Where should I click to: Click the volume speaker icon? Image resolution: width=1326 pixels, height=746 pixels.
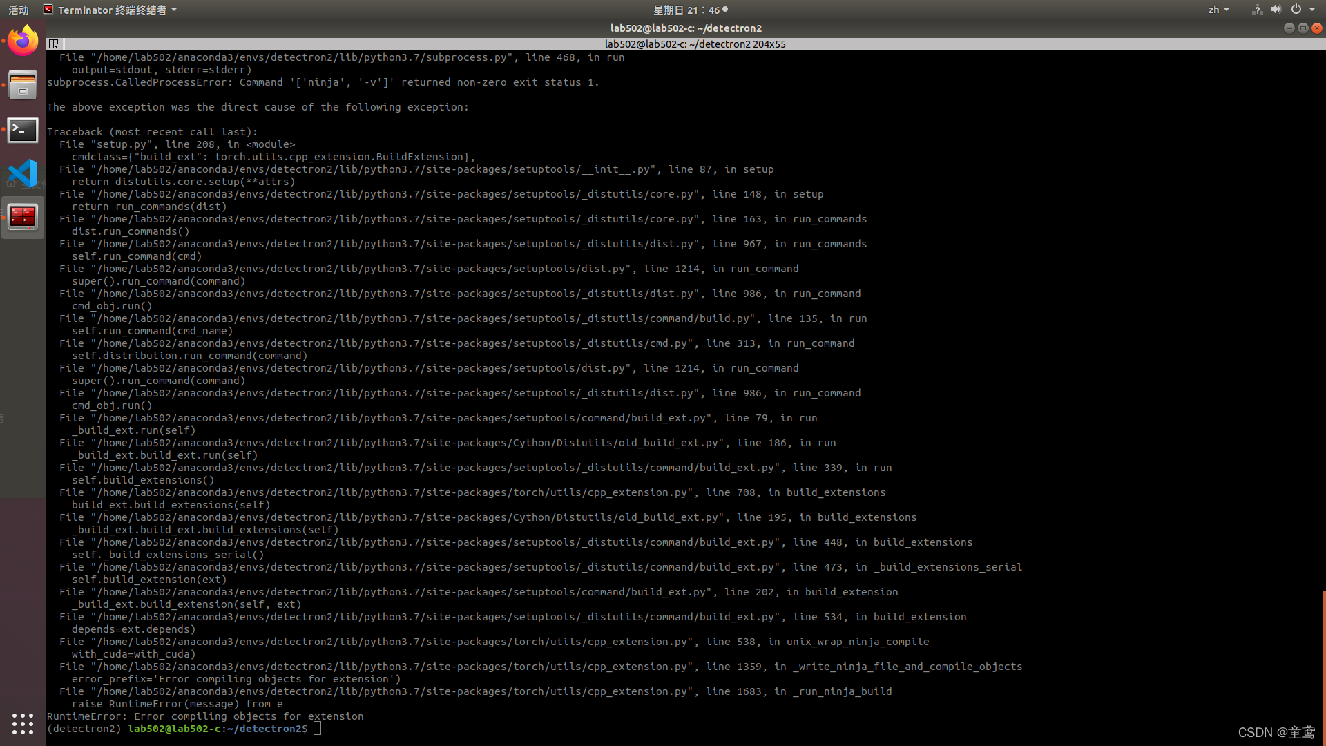[1276, 10]
